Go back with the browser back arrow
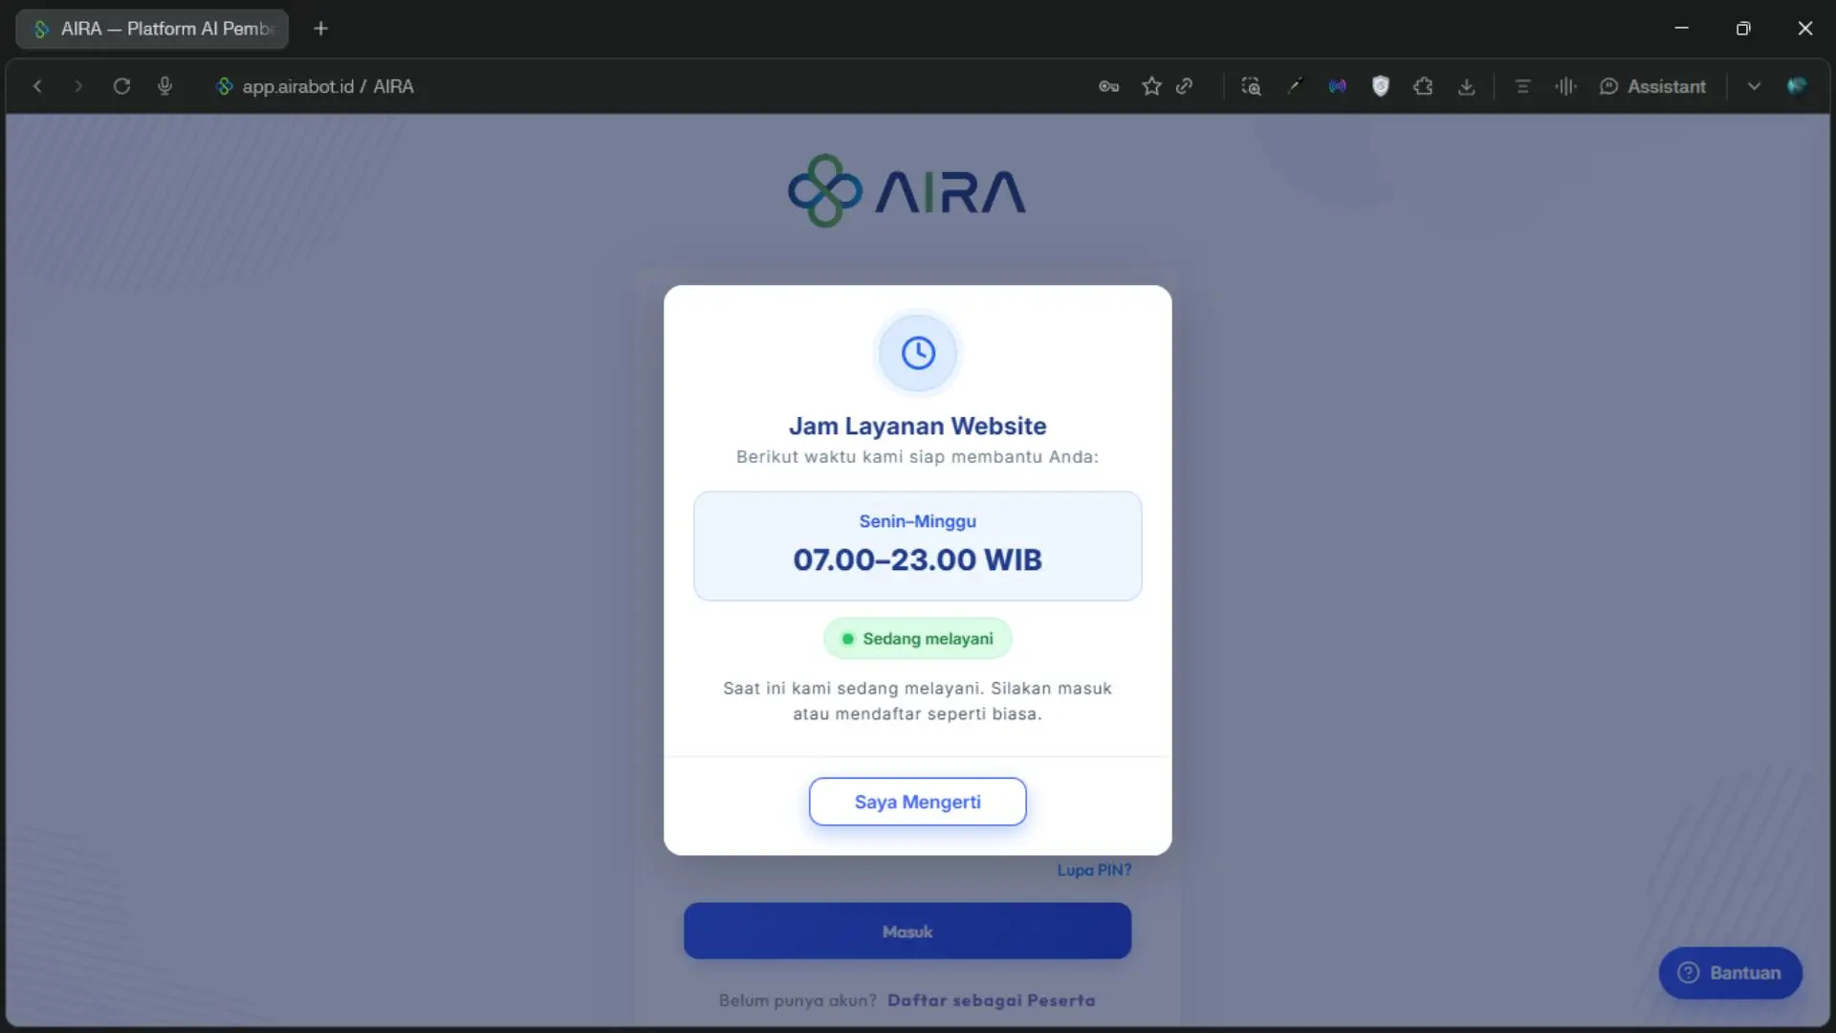 (x=37, y=86)
